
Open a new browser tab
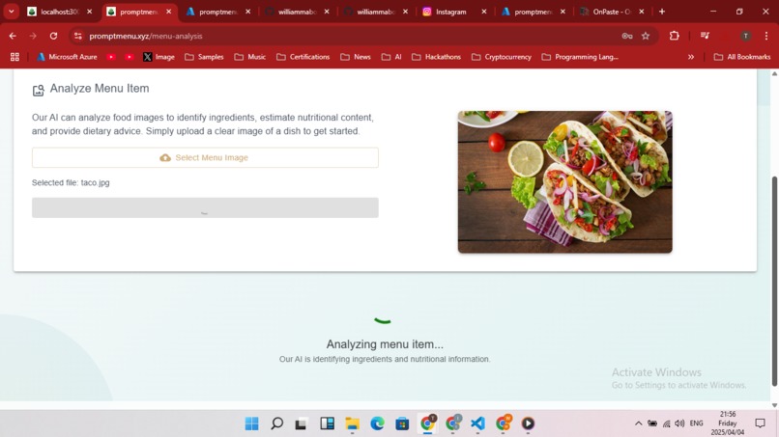point(662,12)
